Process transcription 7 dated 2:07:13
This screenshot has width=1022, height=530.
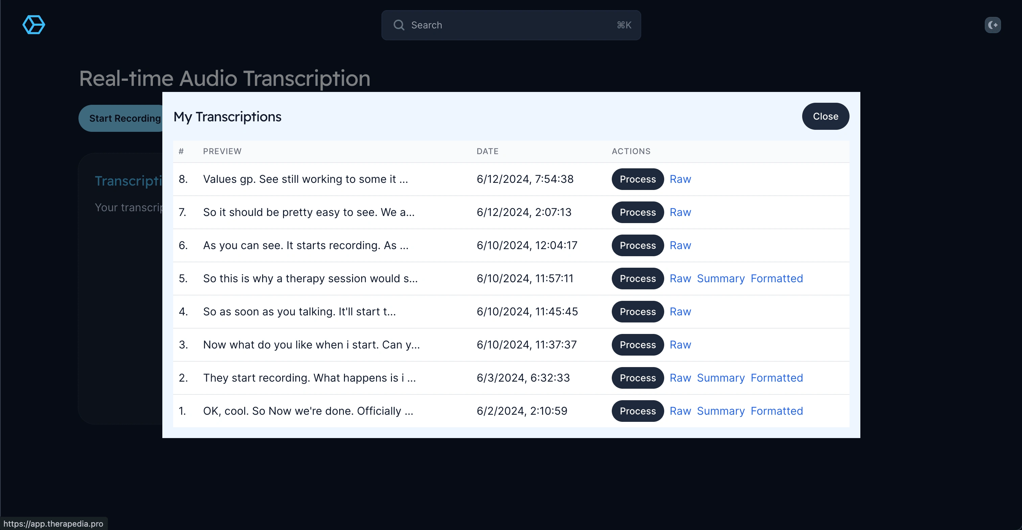pos(637,212)
